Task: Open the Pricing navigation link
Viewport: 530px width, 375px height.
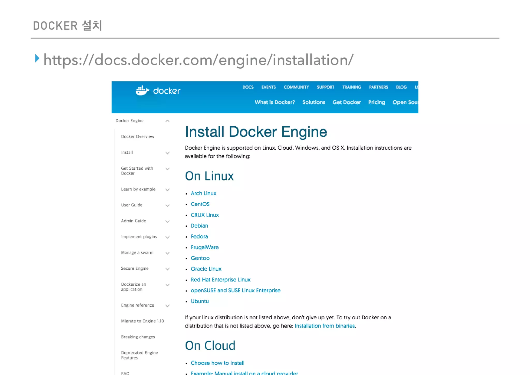Action: [x=377, y=102]
